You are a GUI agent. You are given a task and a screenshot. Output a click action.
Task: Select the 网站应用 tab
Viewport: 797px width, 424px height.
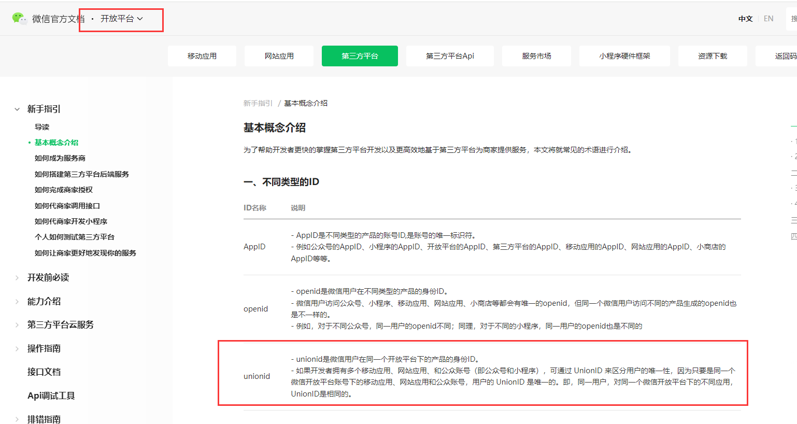pyautogui.click(x=279, y=56)
